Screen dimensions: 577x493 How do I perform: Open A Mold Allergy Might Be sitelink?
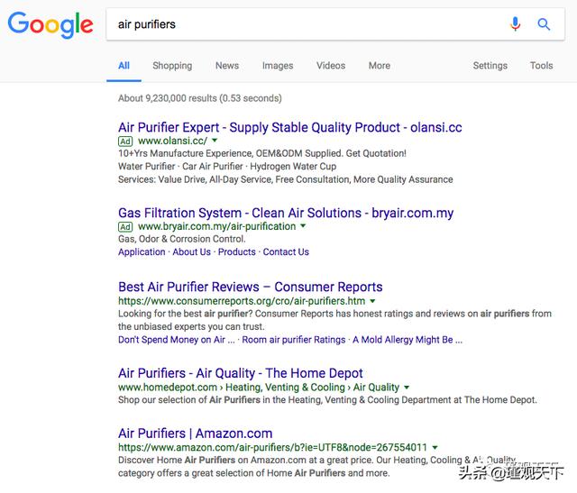408,340
